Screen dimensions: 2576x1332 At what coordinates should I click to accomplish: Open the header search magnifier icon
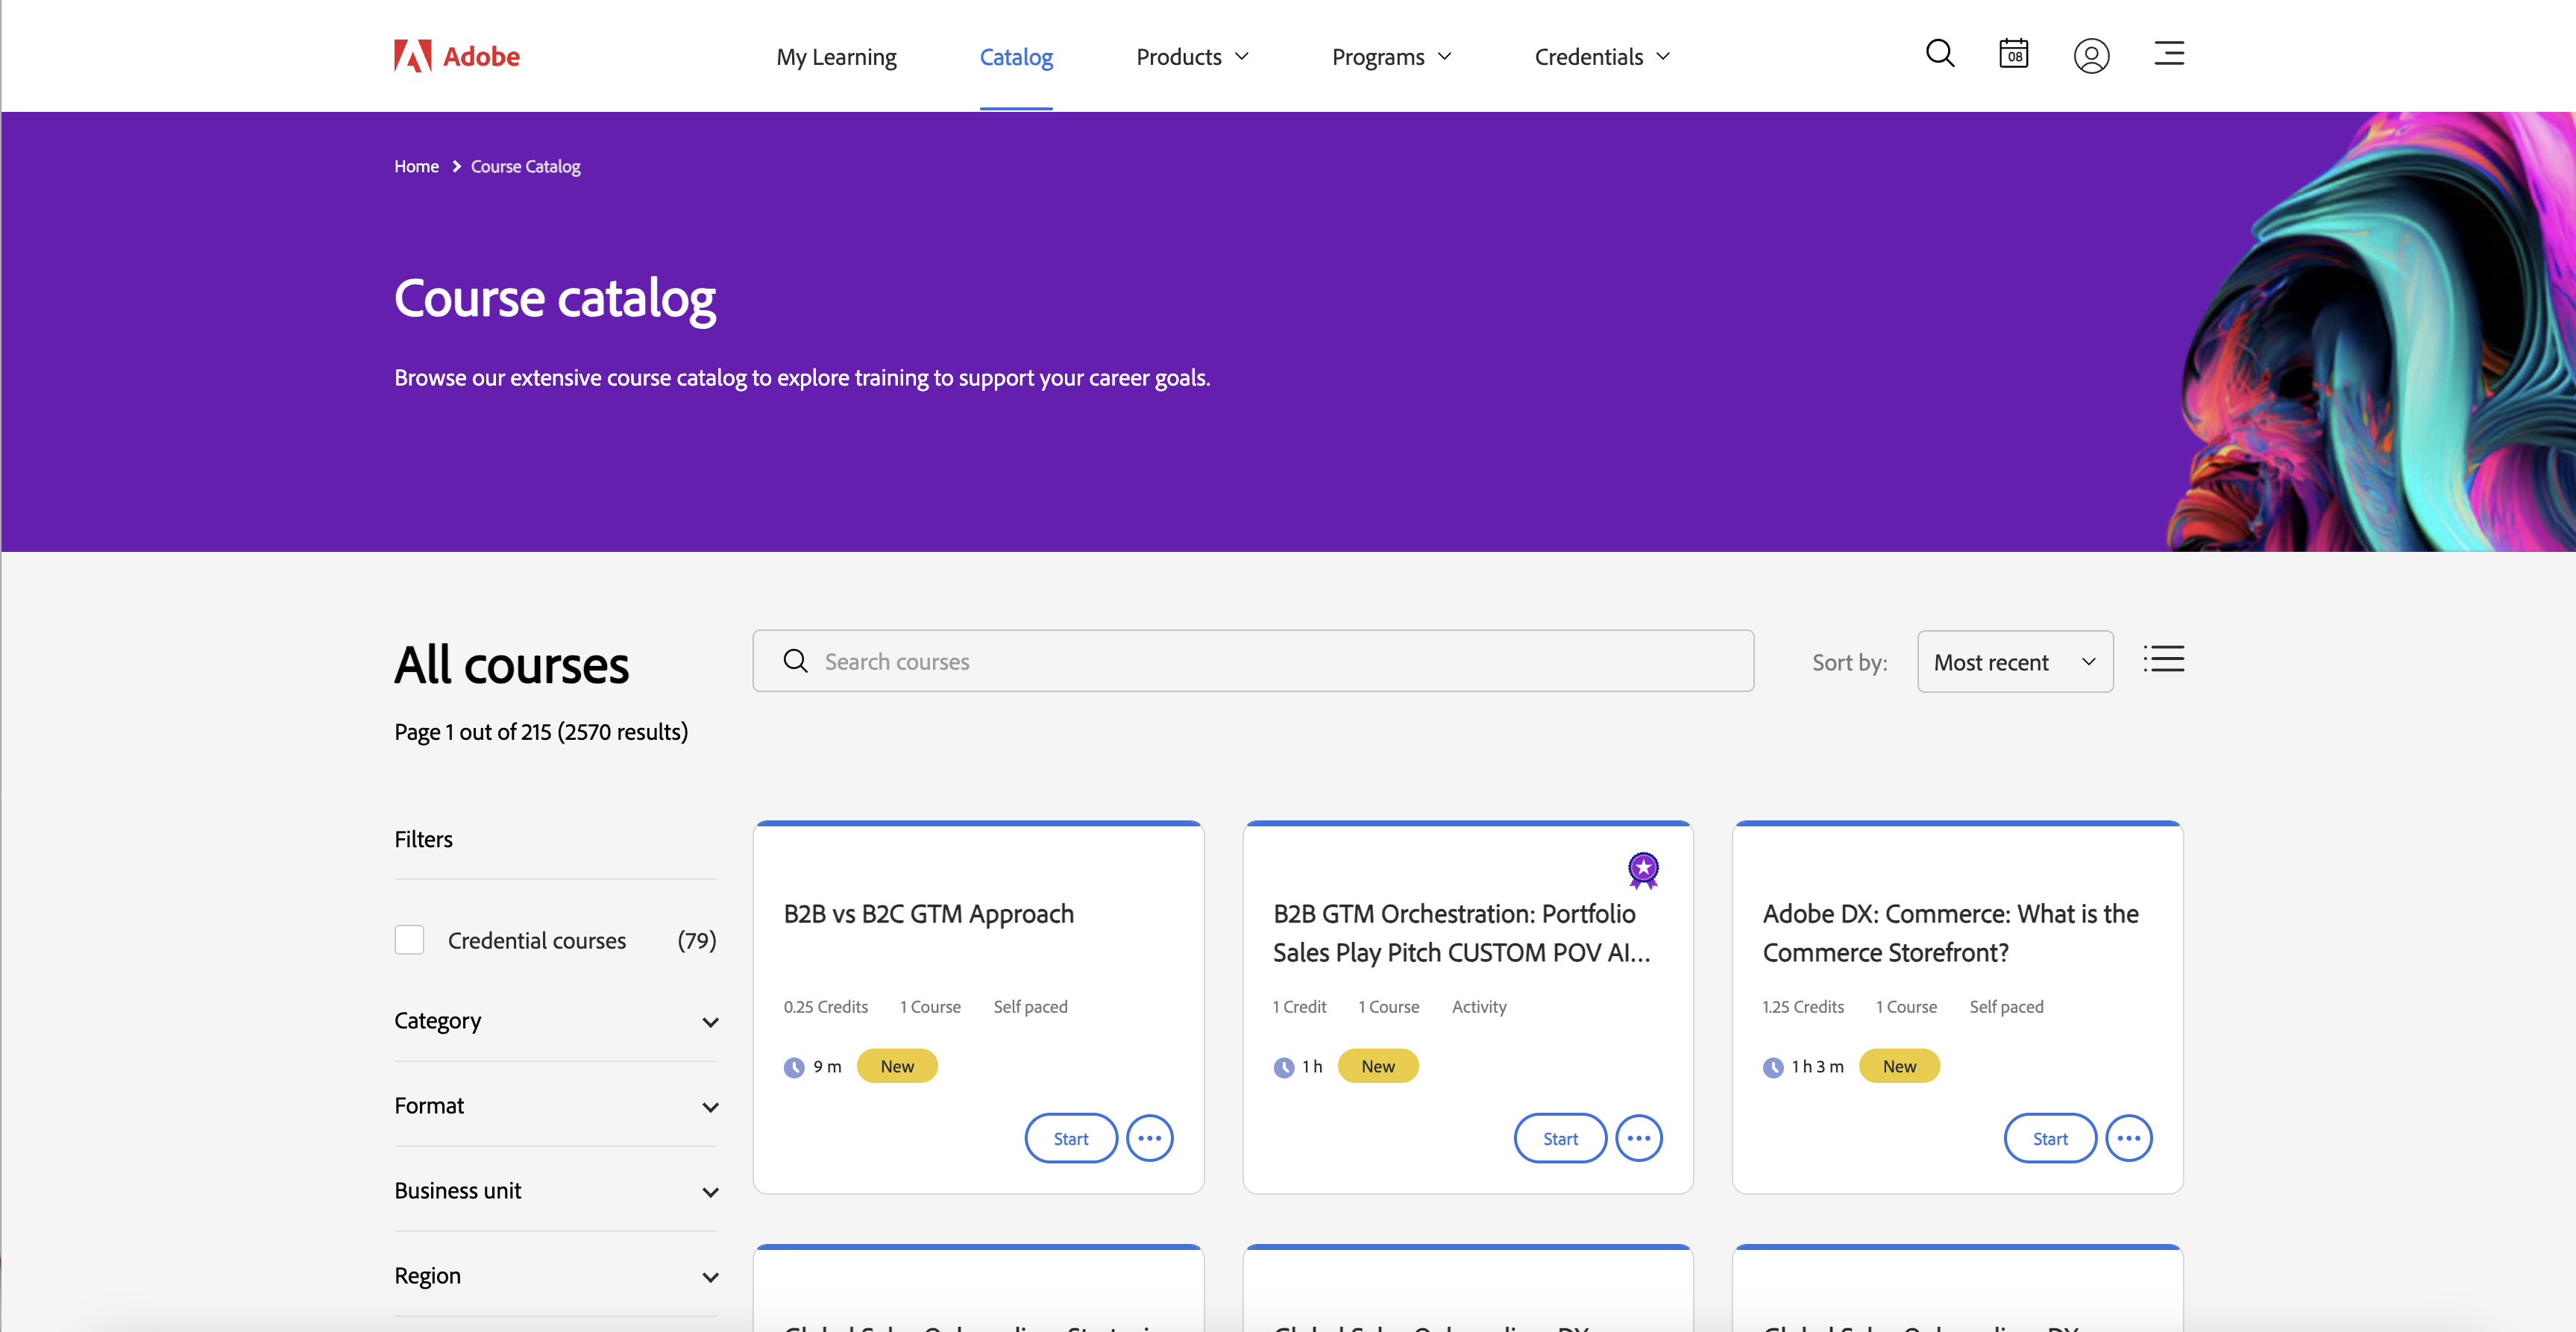pos(1940,54)
